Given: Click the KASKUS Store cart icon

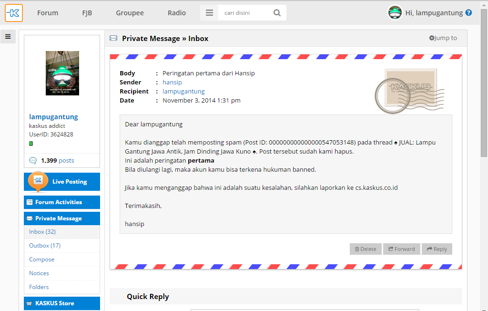Looking at the screenshot, I should [x=30, y=303].
